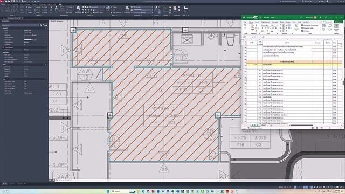Image resolution: width=345 pixels, height=194 pixels.
Task: Switch to Layout1 tab in AutoCAD
Action: (x=12, y=184)
